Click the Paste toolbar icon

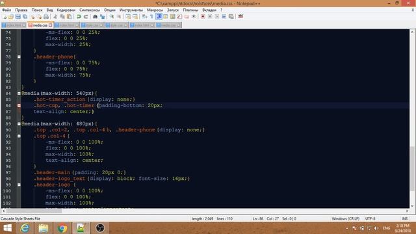click(70, 17)
